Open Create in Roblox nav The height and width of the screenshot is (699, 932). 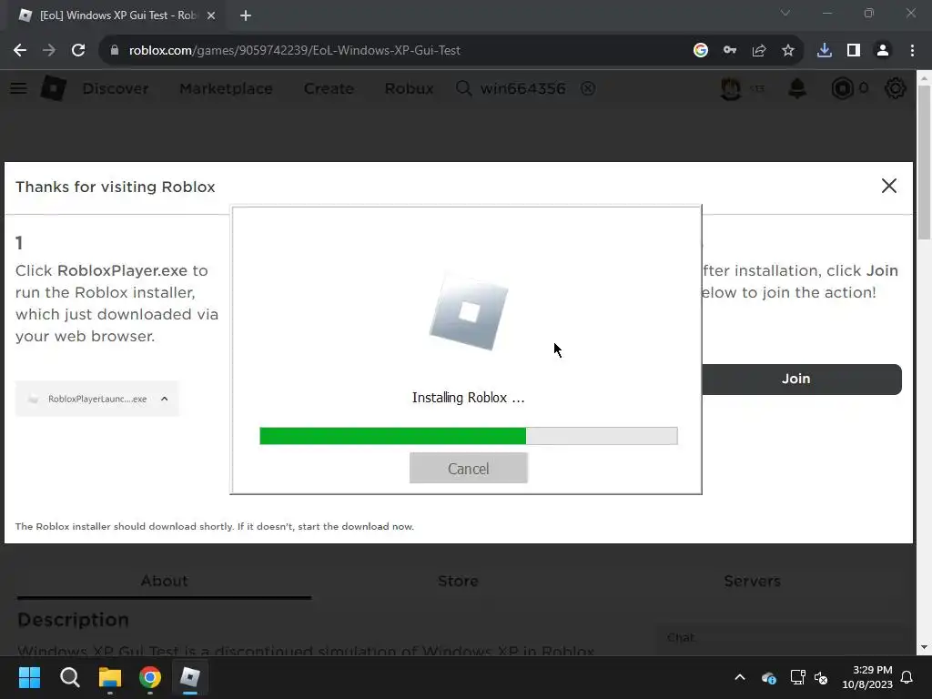(x=329, y=88)
